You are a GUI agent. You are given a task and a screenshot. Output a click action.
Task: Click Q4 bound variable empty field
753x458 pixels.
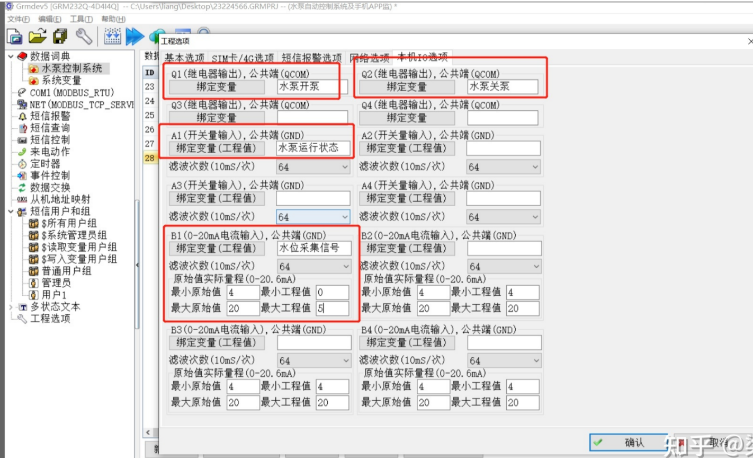pyautogui.click(x=503, y=118)
